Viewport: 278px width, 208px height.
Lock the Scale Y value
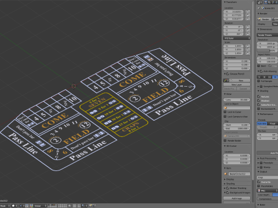pyautogui.click(x=248, y=50)
